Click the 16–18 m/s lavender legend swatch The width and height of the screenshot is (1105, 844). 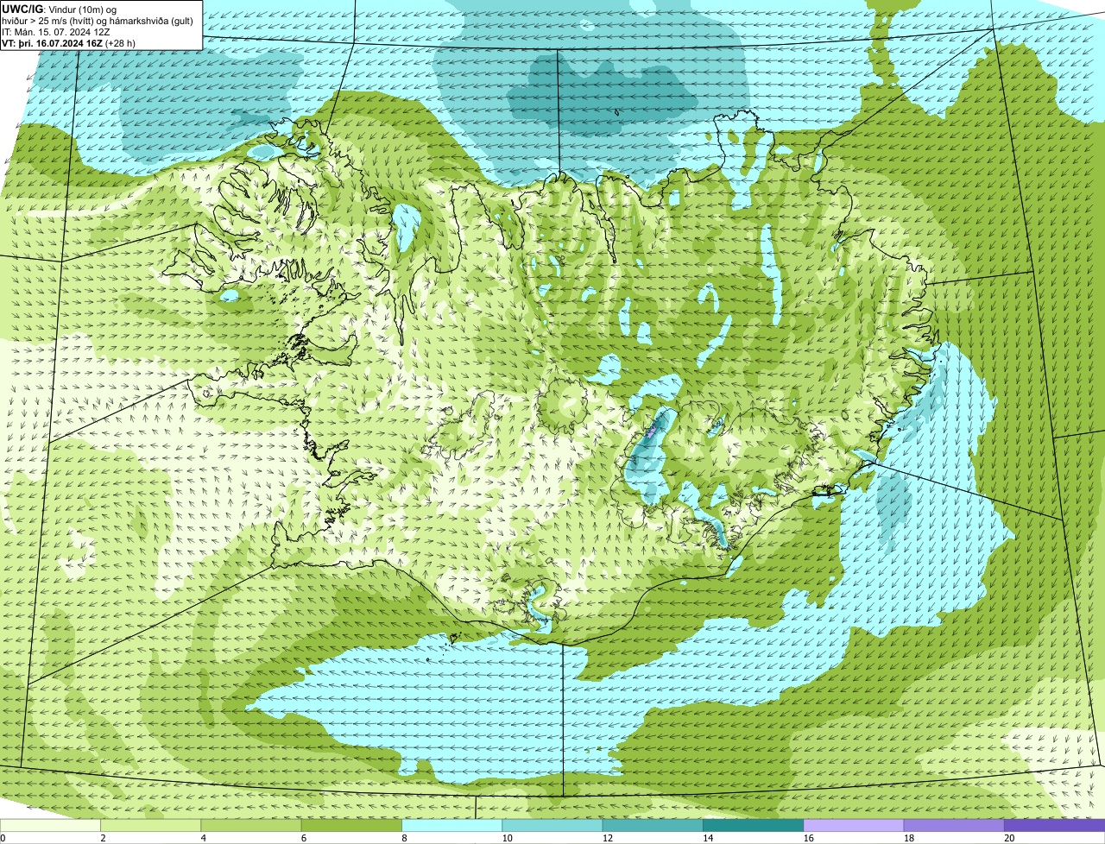853,825
